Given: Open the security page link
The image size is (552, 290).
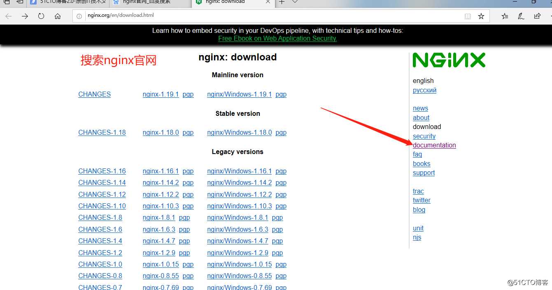Looking at the screenshot, I should point(424,136).
